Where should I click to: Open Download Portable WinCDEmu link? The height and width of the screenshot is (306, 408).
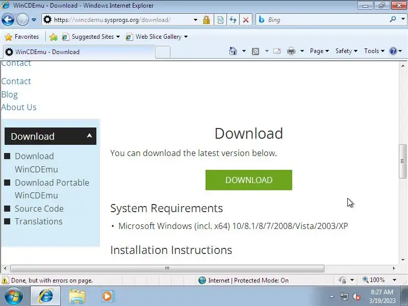pos(52,189)
